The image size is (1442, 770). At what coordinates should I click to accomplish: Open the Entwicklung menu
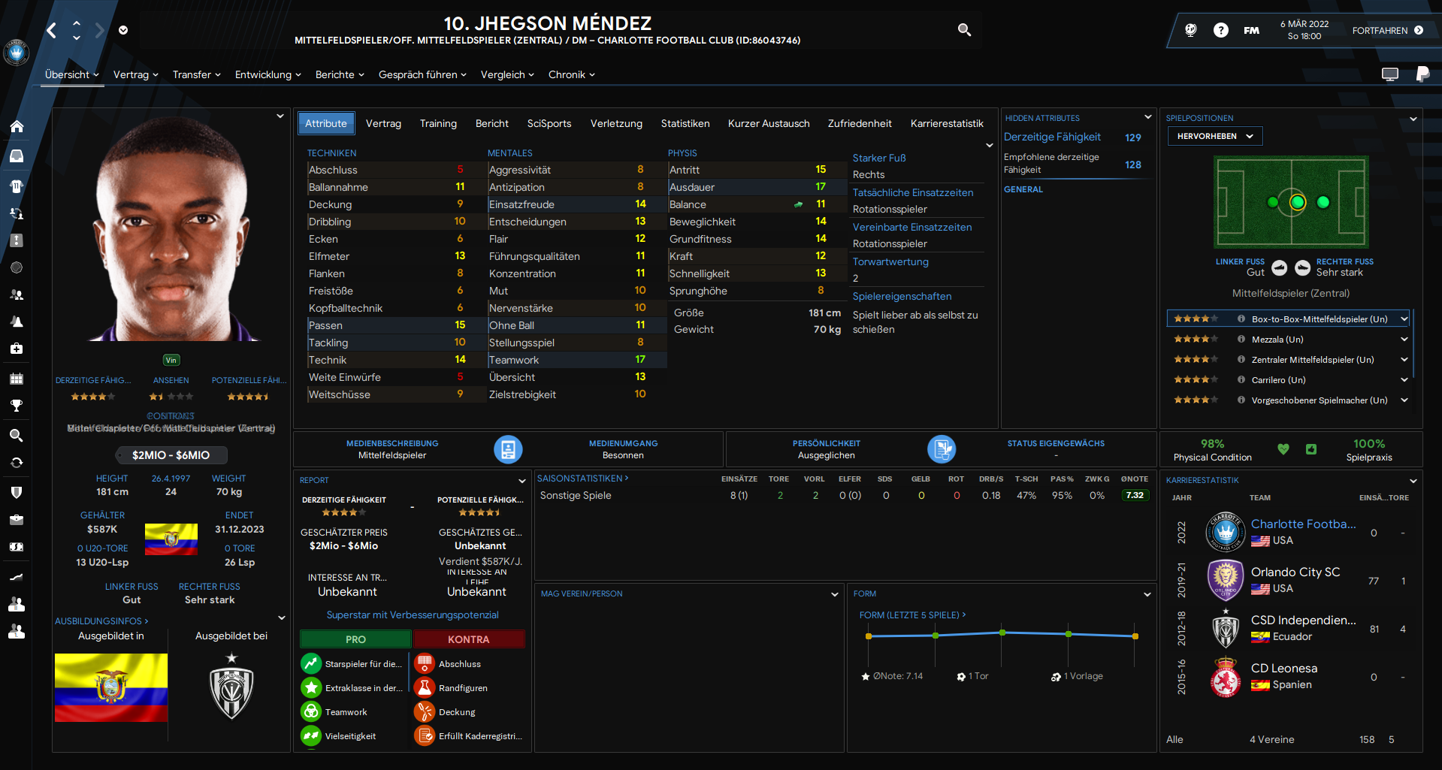(268, 74)
